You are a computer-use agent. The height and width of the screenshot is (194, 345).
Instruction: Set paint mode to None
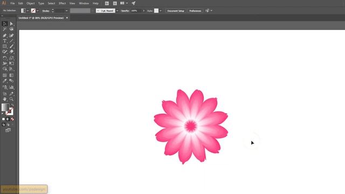coord(12,119)
